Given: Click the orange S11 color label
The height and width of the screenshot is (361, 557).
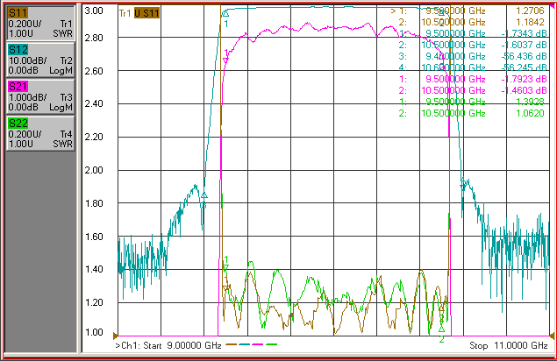Looking at the screenshot, I should 18,13.
